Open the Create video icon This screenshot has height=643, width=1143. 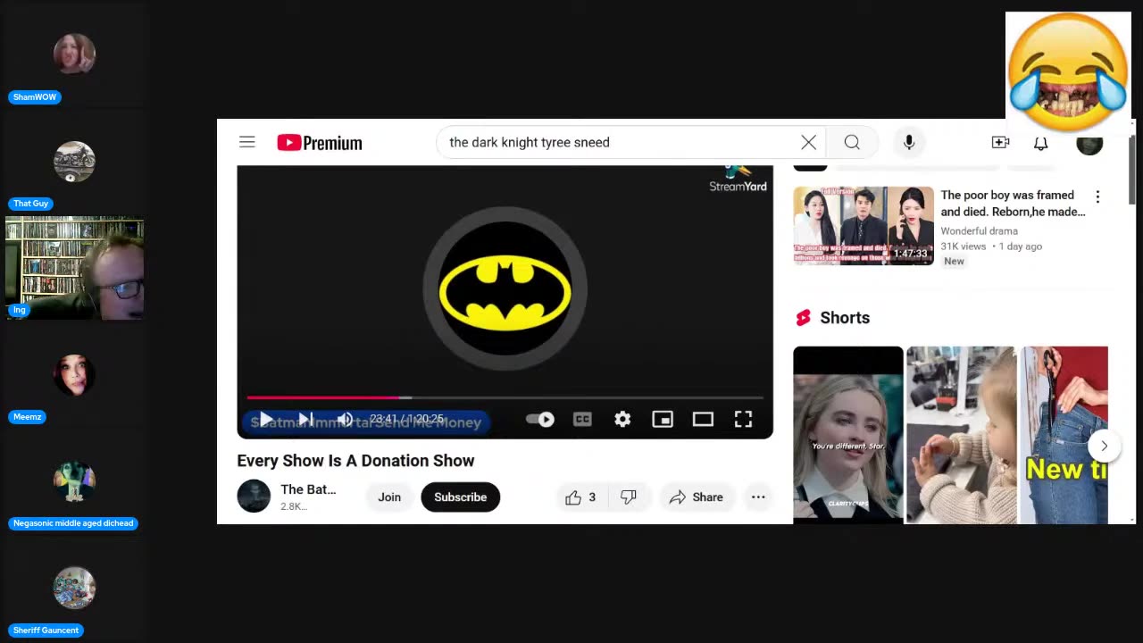(x=1000, y=142)
